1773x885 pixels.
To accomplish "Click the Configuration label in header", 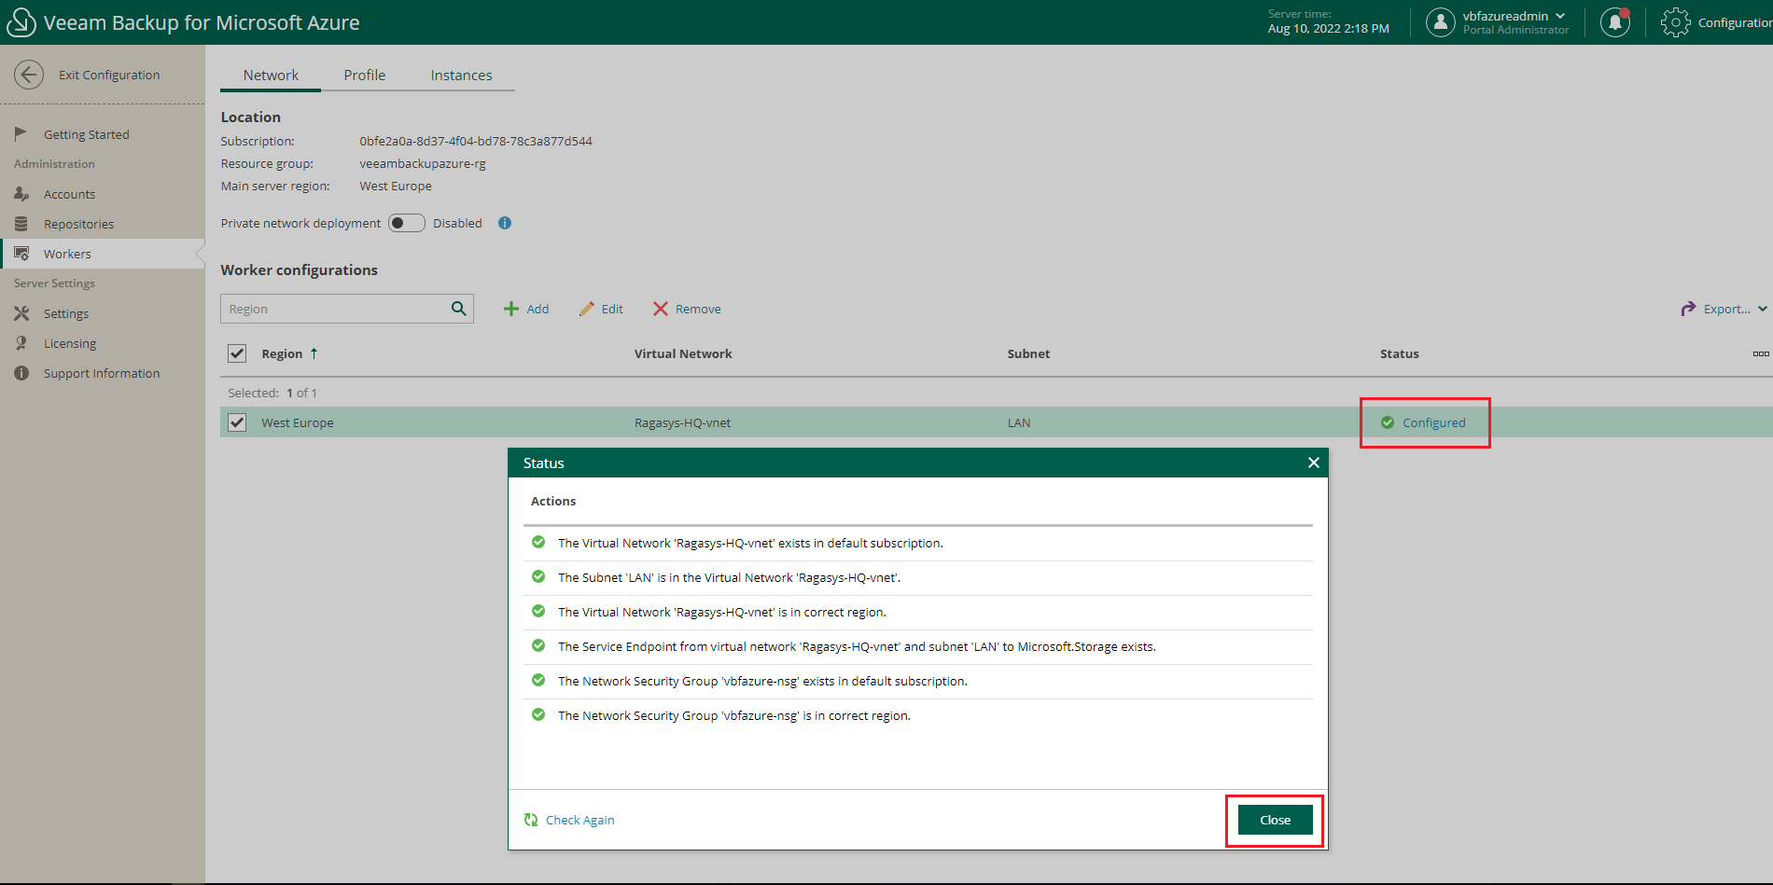I will (x=1735, y=22).
